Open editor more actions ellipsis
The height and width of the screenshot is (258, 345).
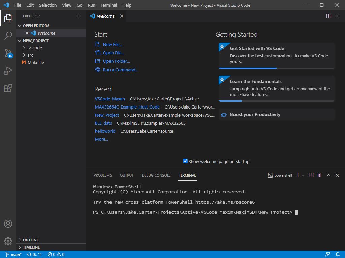pyautogui.click(x=337, y=16)
